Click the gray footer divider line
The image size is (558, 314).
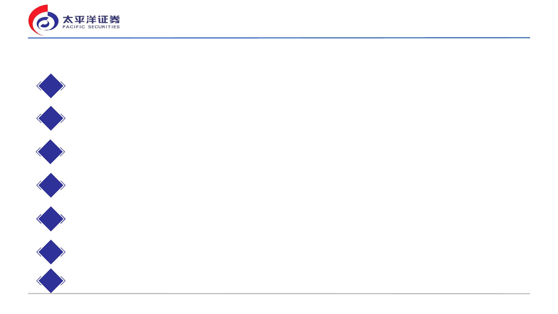[279, 294]
